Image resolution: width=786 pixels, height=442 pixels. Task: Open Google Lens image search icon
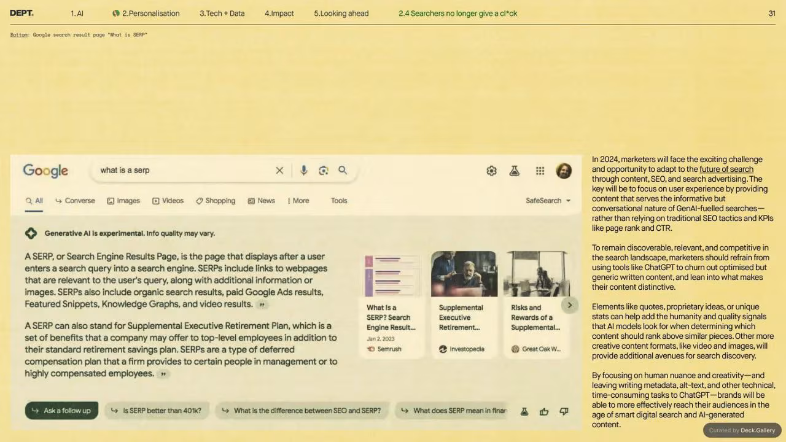point(324,171)
